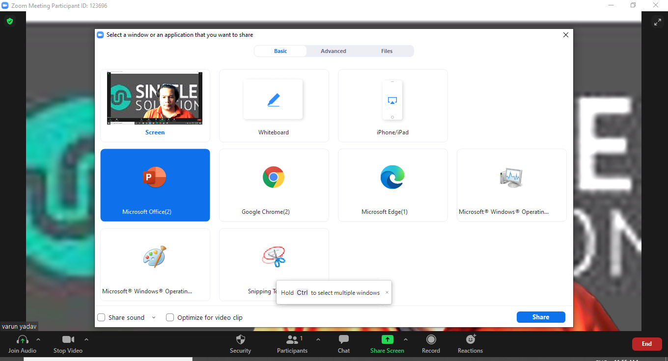The height and width of the screenshot is (361, 668).
Task: Click the green Share Screen icon
Action: pos(388,339)
